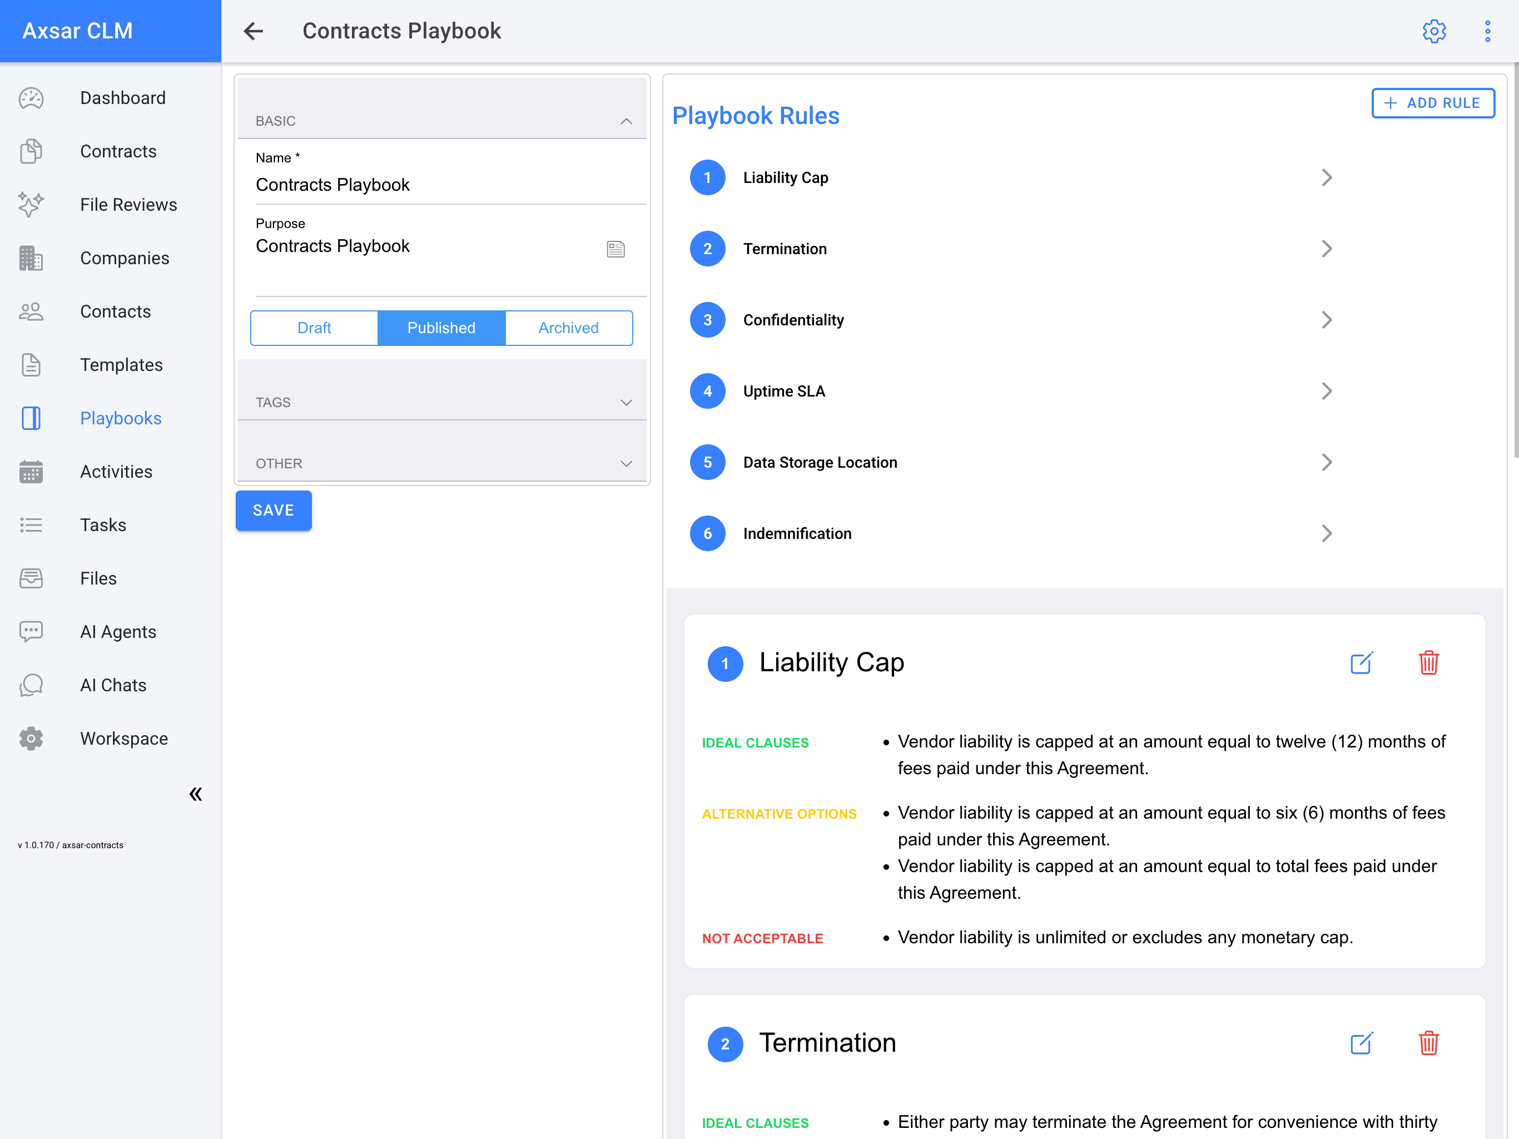This screenshot has height=1139, width=1519.
Task: Set playbook status to Draft
Action: pyautogui.click(x=314, y=328)
